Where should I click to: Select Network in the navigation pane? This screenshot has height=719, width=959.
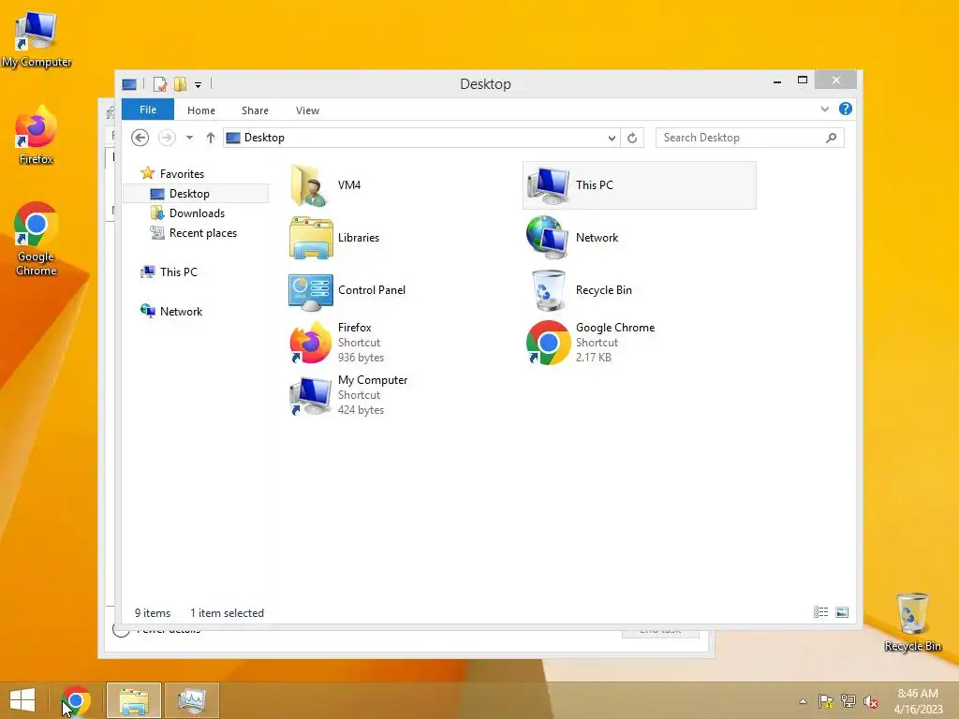click(171, 311)
